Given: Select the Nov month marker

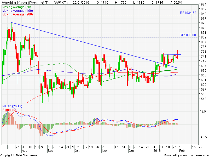Looking at the screenshot, I should point(104,151).
